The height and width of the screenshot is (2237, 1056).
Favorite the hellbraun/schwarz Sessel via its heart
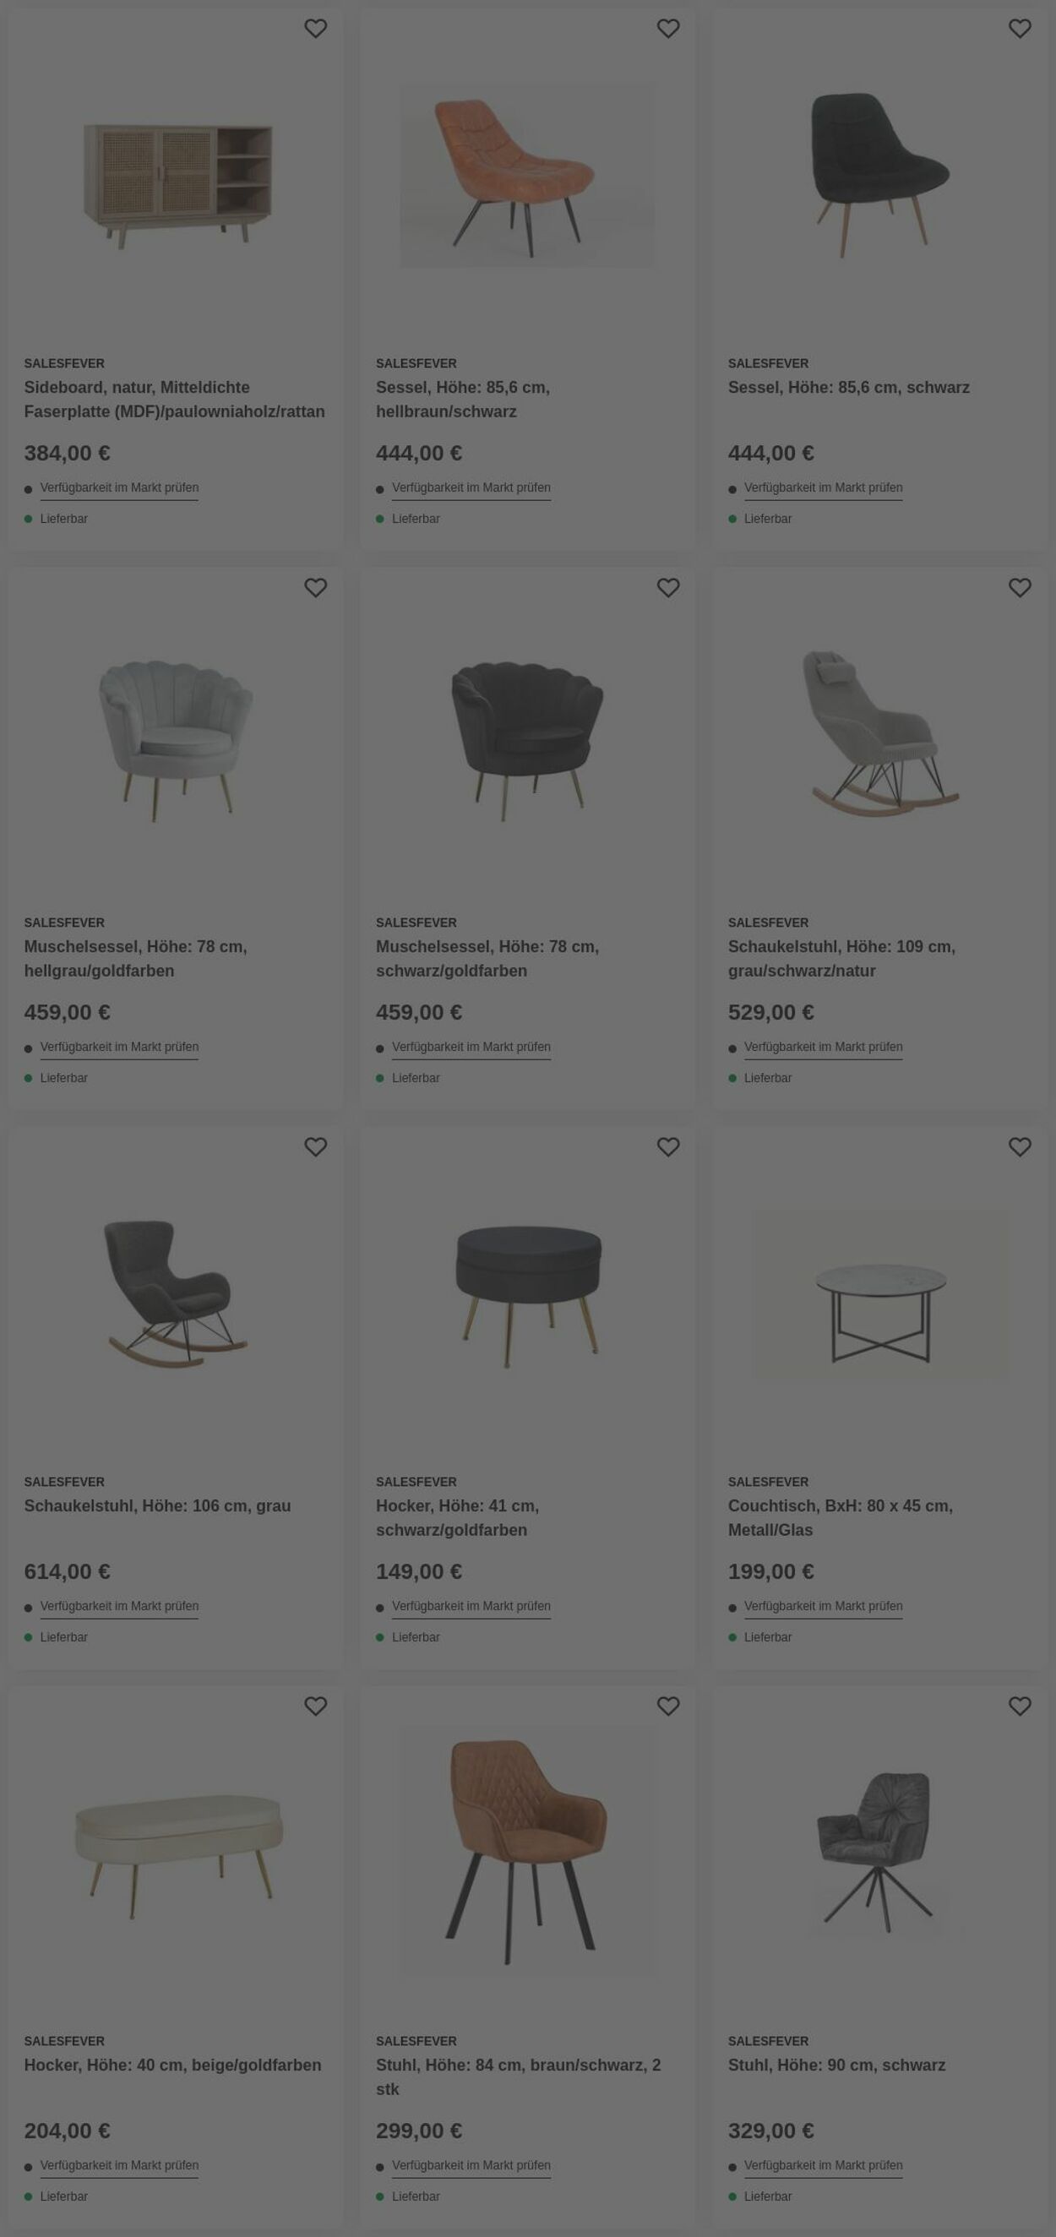tap(668, 29)
